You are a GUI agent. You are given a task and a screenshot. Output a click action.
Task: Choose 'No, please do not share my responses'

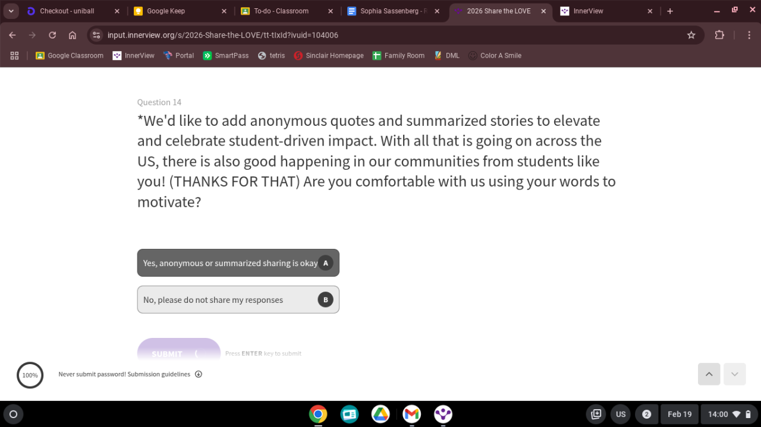click(x=238, y=300)
